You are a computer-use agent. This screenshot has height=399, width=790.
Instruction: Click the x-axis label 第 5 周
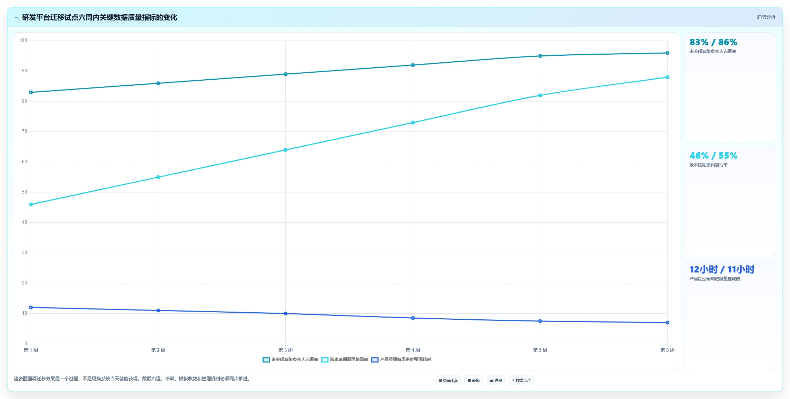540,350
